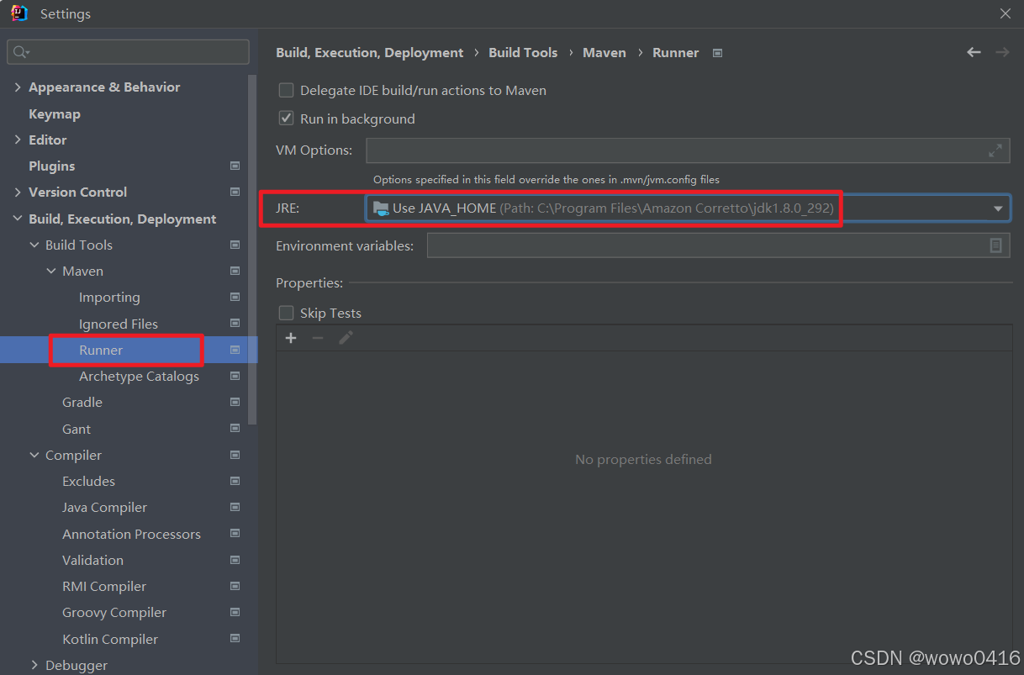The height and width of the screenshot is (675, 1024).
Task: Collapse Build, Execution, Deployment section
Action: (18, 219)
